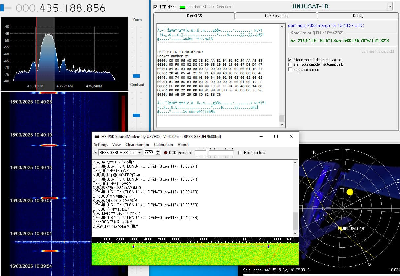Click the Zoom slider handle in SDR panel

pyautogui.click(x=136, y=76)
